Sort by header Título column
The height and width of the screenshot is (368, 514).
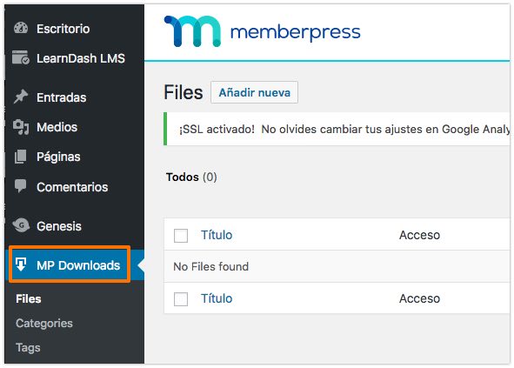pyautogui.click(x=217, y=235)
